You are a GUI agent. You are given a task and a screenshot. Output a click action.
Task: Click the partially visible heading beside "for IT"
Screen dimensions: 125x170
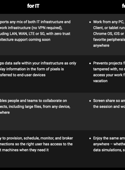point(123,6)
